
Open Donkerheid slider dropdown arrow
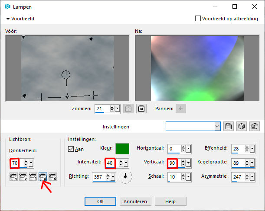pyautogui.click(x=31, y=163)
